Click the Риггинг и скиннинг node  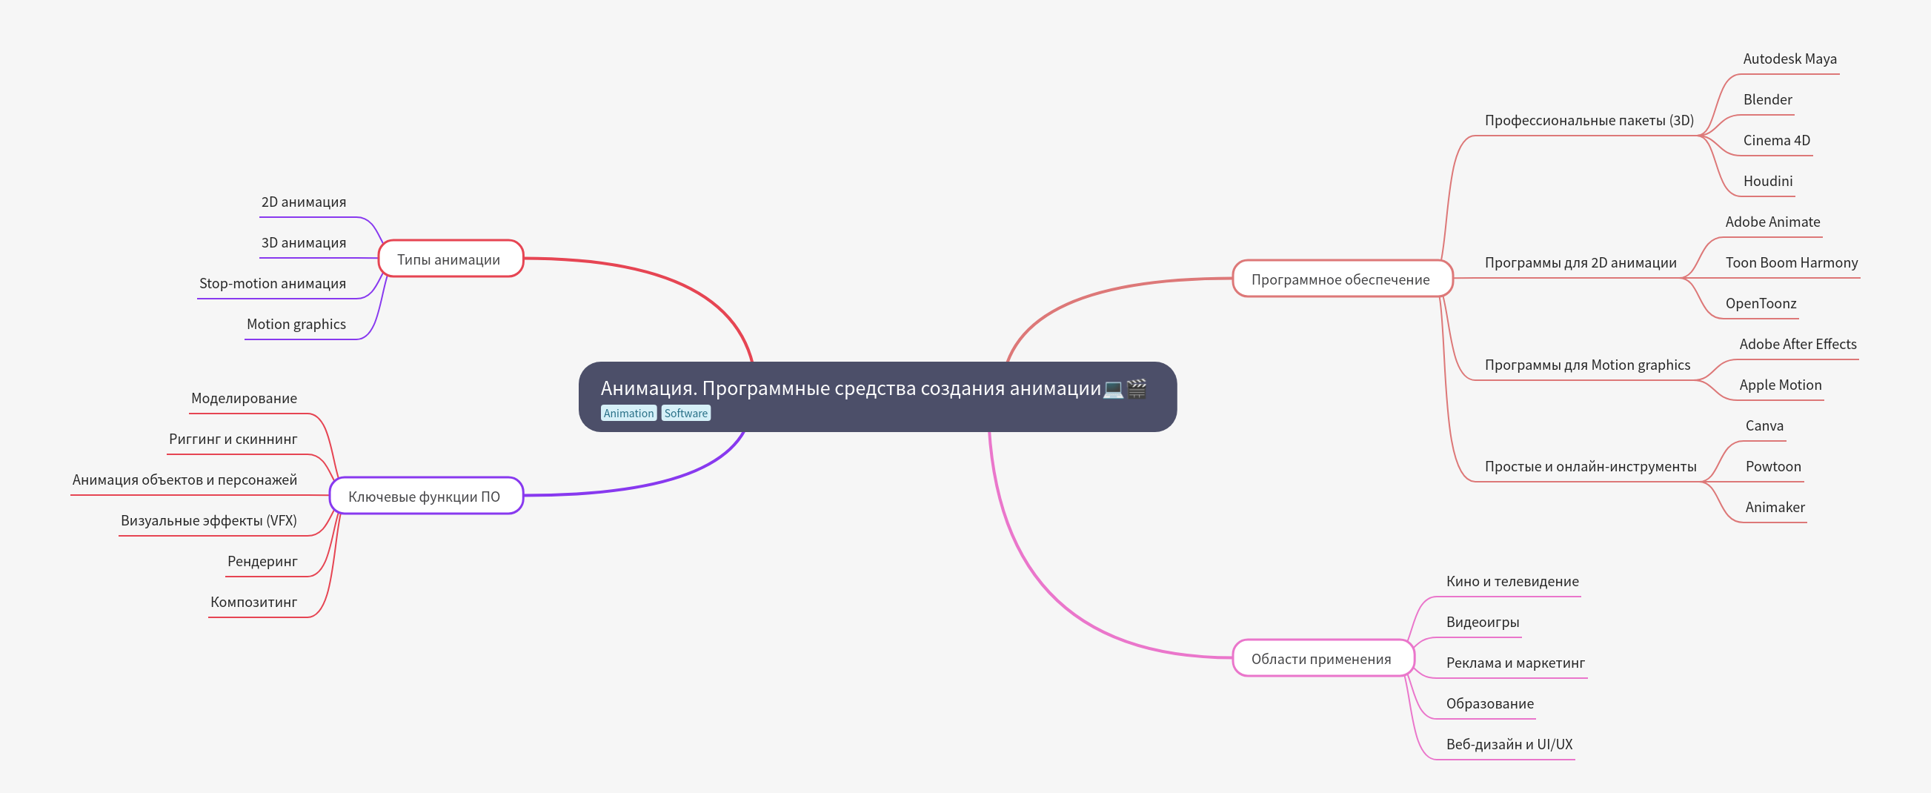pyautogui.click(x=234, y=439)
